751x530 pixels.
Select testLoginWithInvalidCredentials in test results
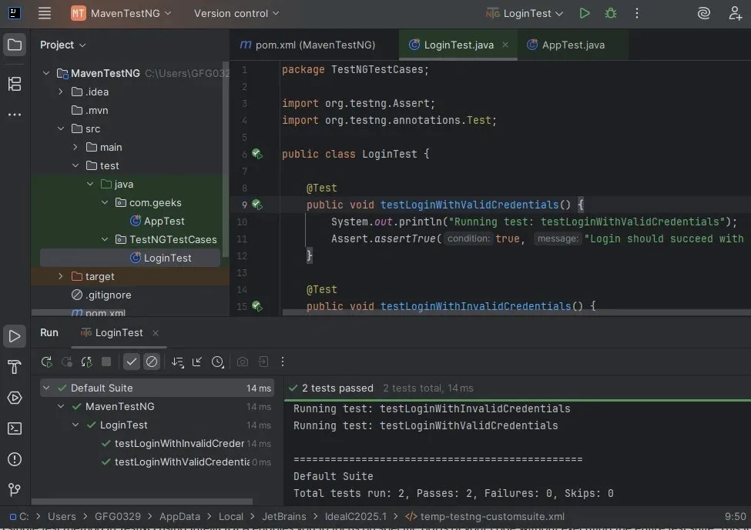point(179,444)
